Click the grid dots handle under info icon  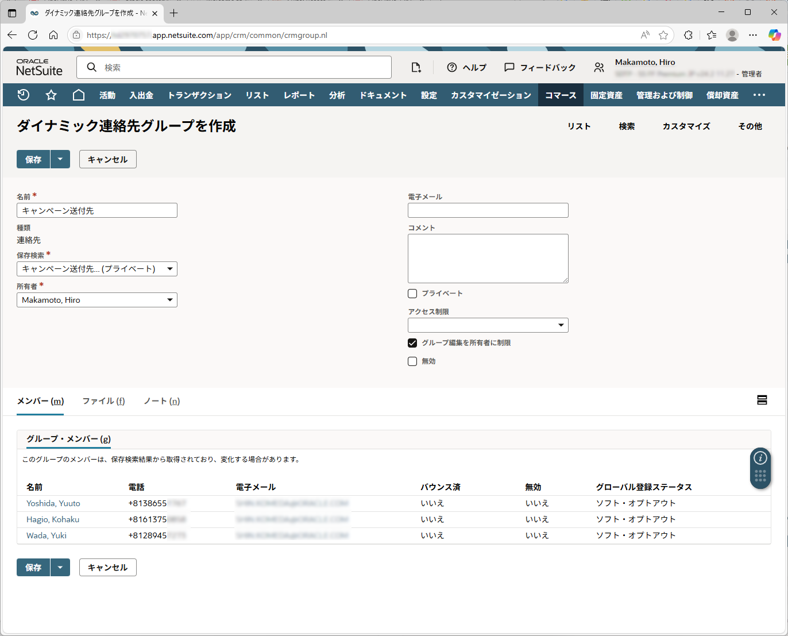(760, 476)
